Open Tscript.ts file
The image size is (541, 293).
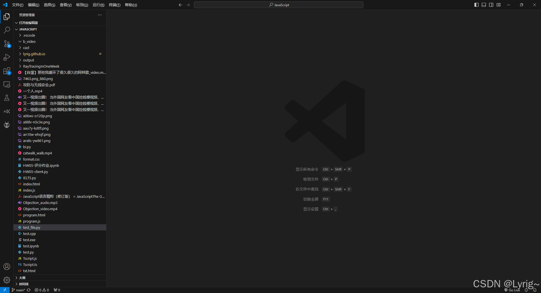[60, 265]
